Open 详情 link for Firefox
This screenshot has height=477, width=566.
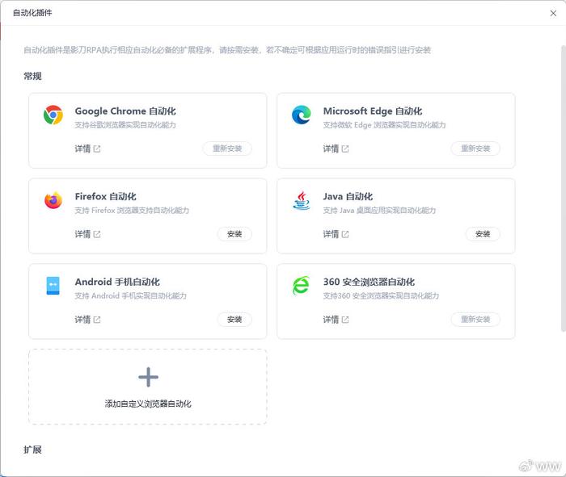tap(82, 234)
